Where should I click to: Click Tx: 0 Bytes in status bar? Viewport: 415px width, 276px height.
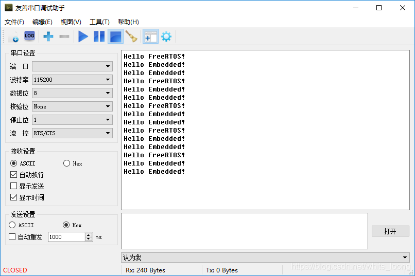(x=222, y=270)
